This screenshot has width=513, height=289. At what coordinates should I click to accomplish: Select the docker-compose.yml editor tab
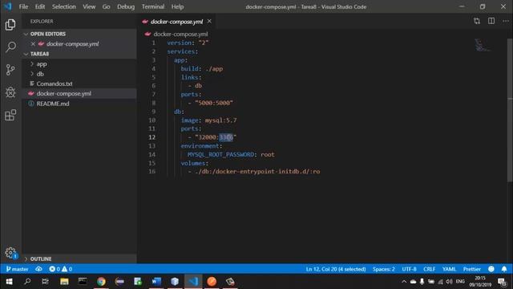point(176,22)
